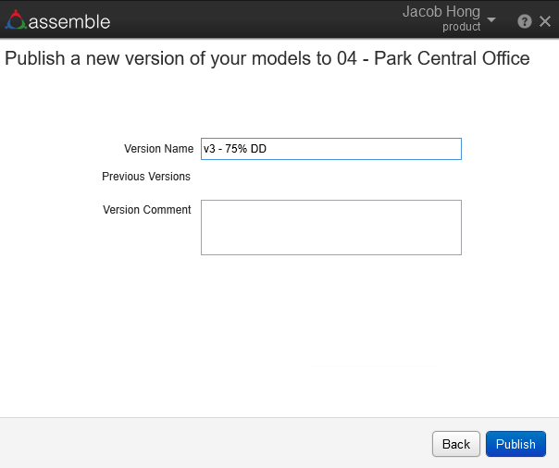Screen dimensions: 559x468
Task: Click the "v3 - 75% DD" version text
Action: (235, 149)
